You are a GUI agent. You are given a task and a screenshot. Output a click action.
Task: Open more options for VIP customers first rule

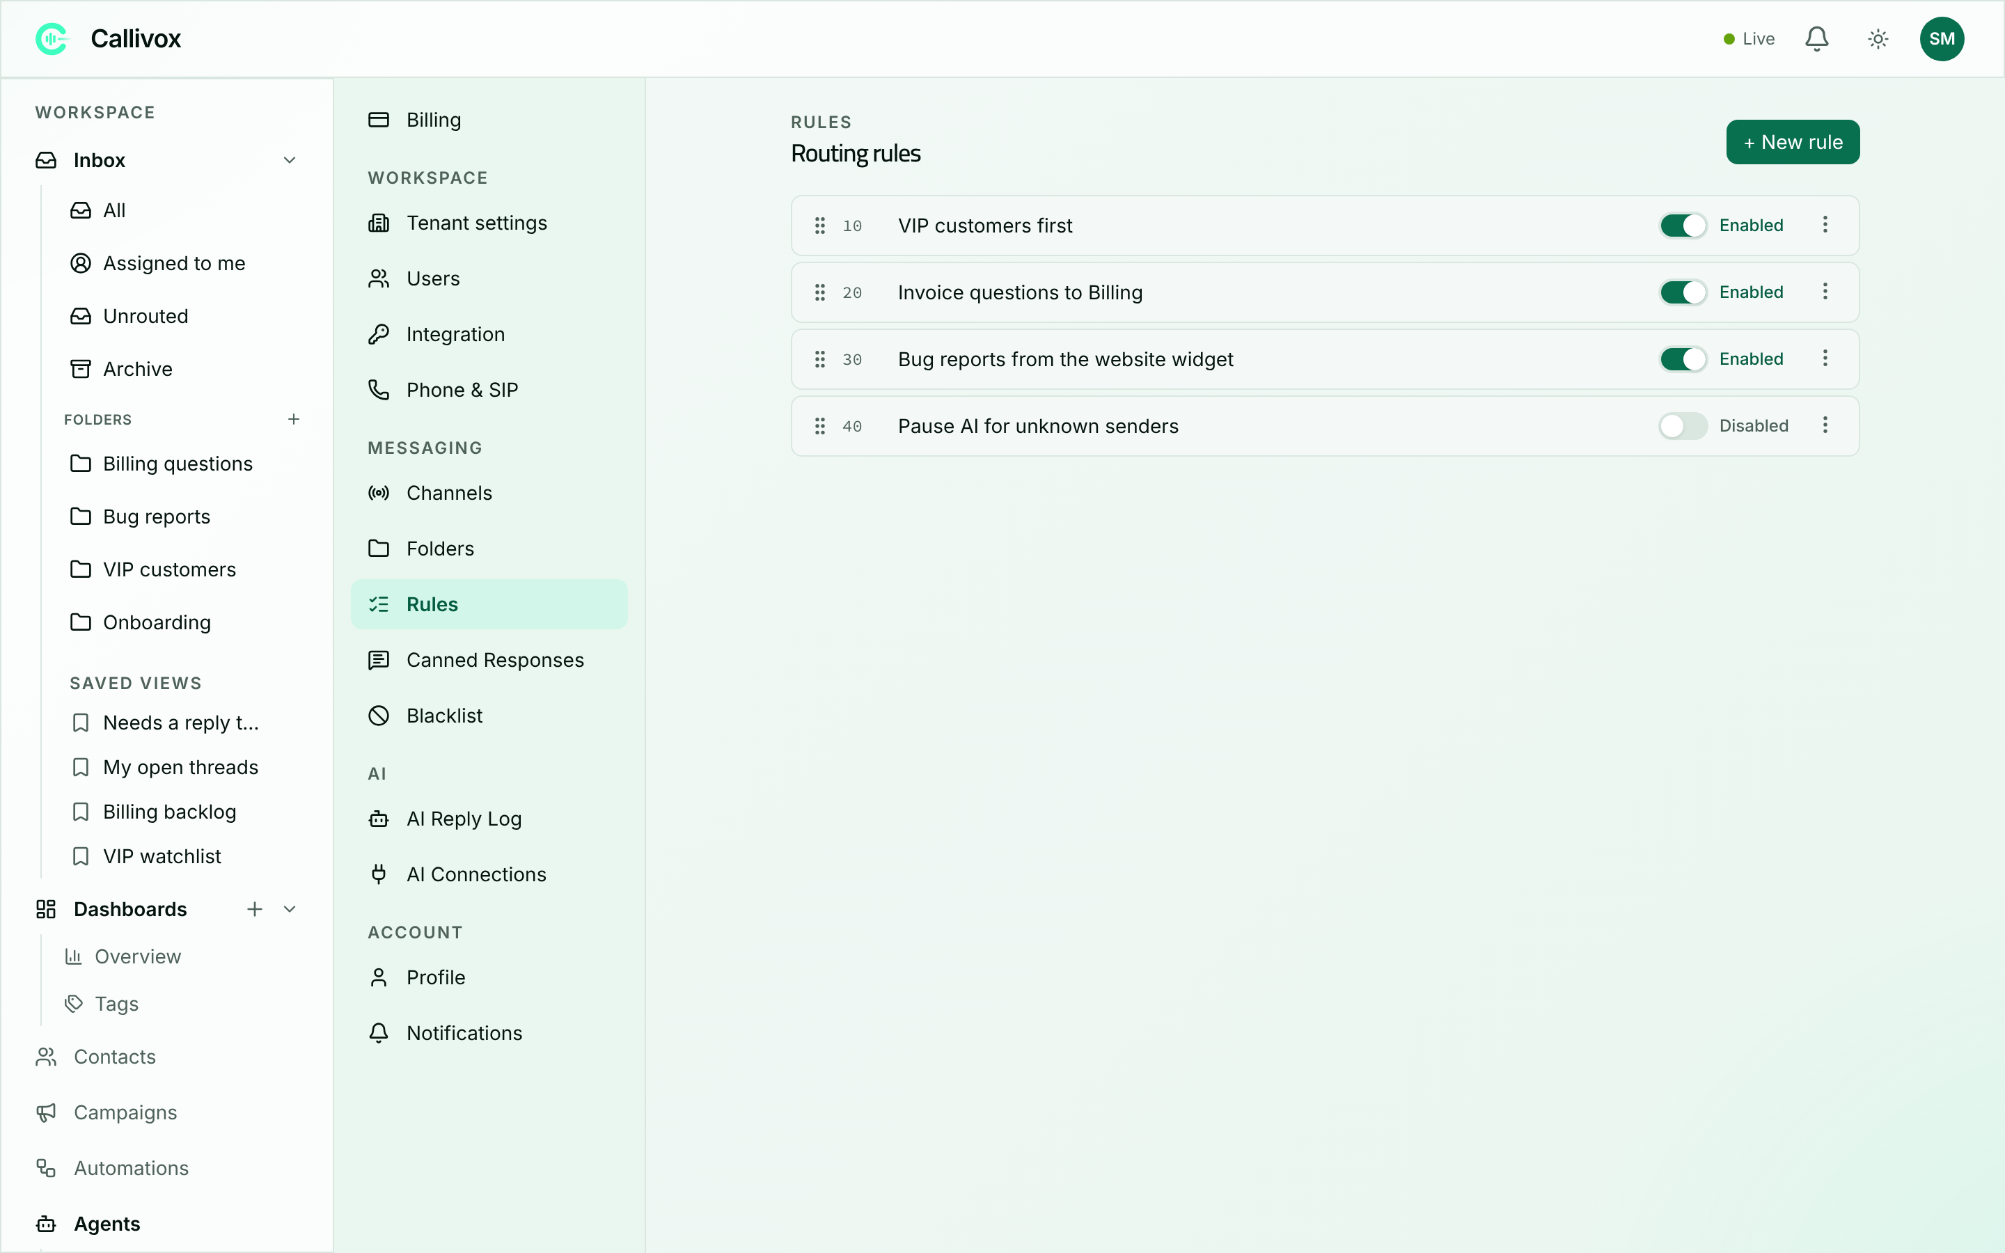point(1825,225)
